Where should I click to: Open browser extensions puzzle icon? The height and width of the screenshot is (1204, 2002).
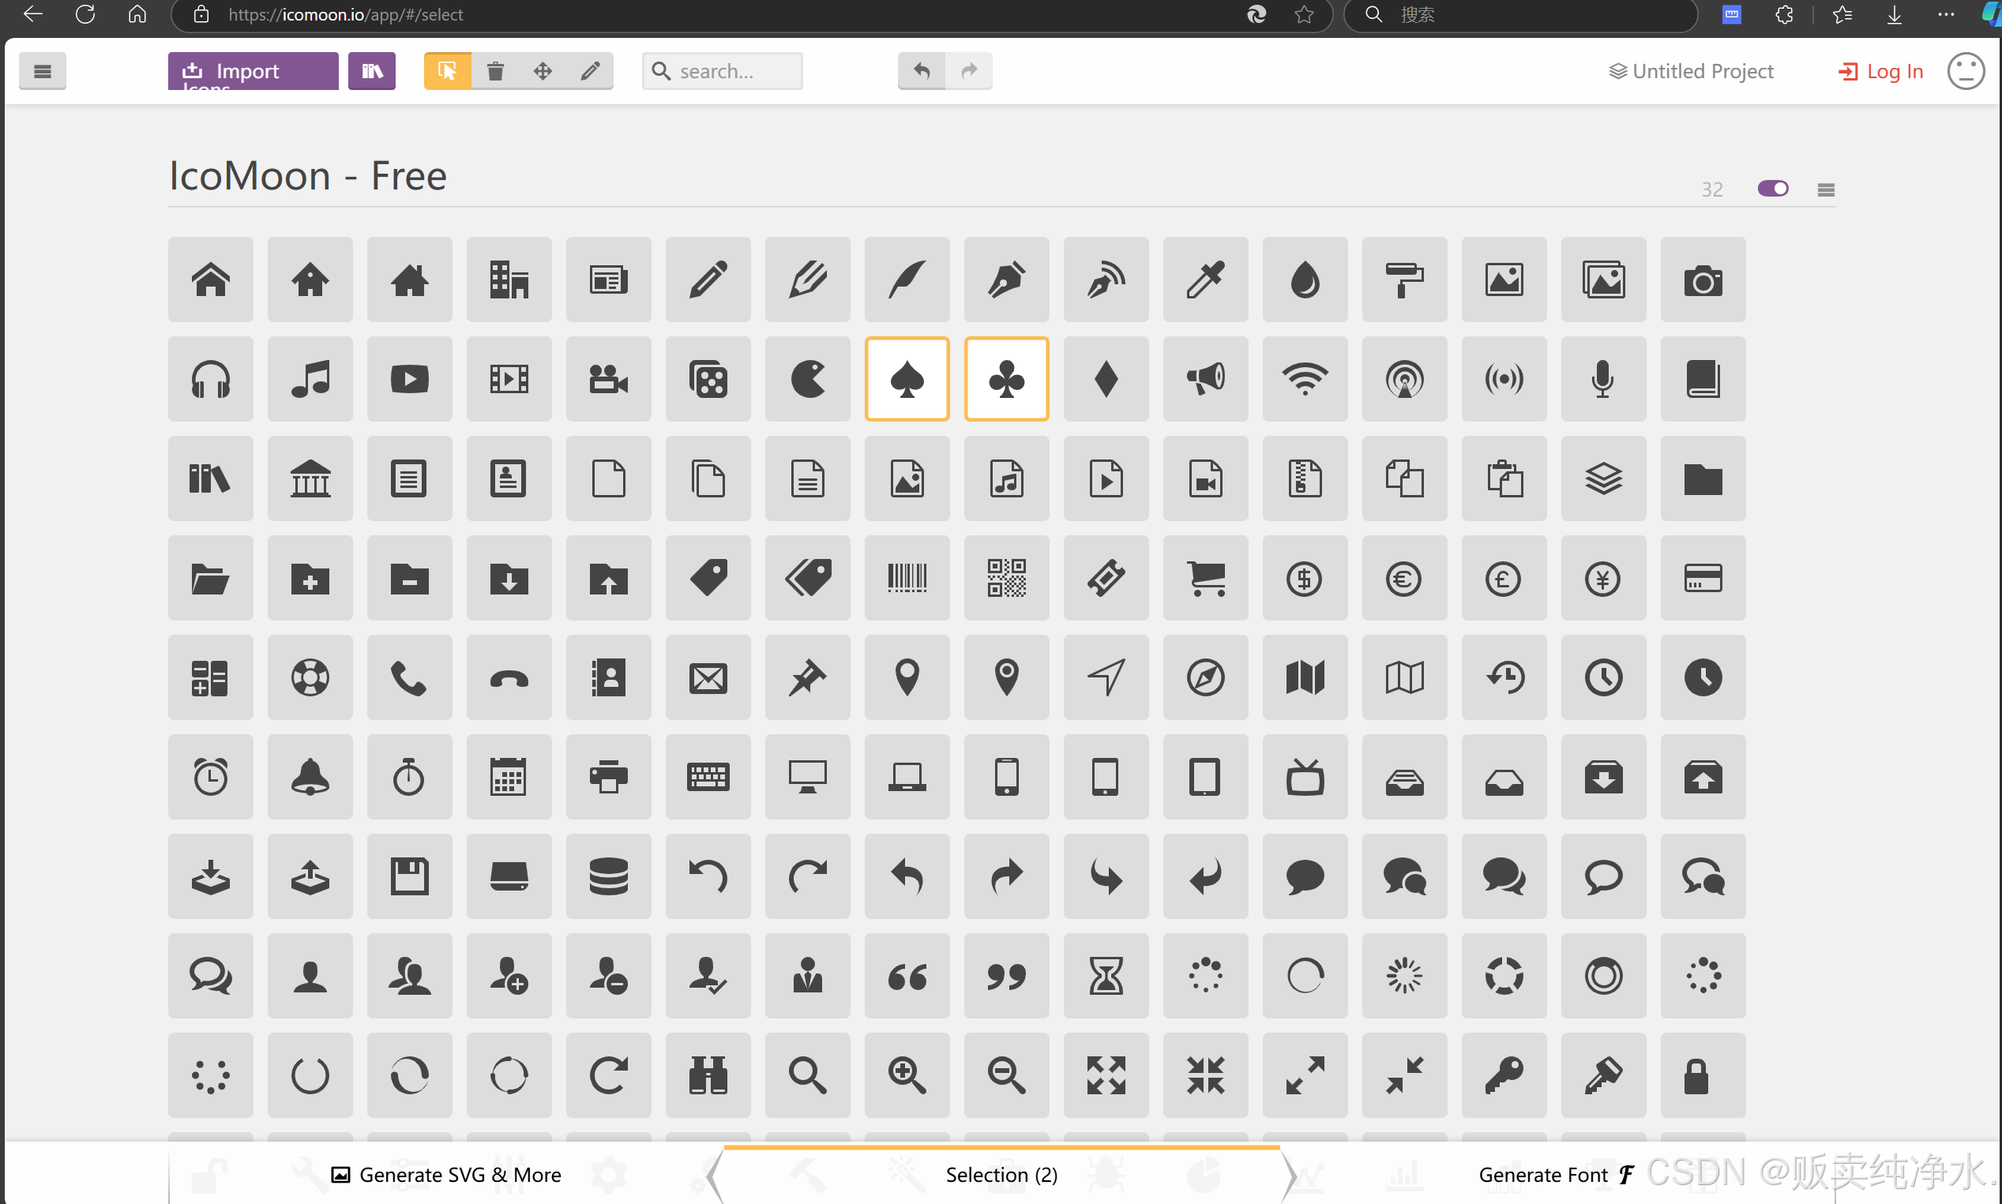tap(1784, 14)
